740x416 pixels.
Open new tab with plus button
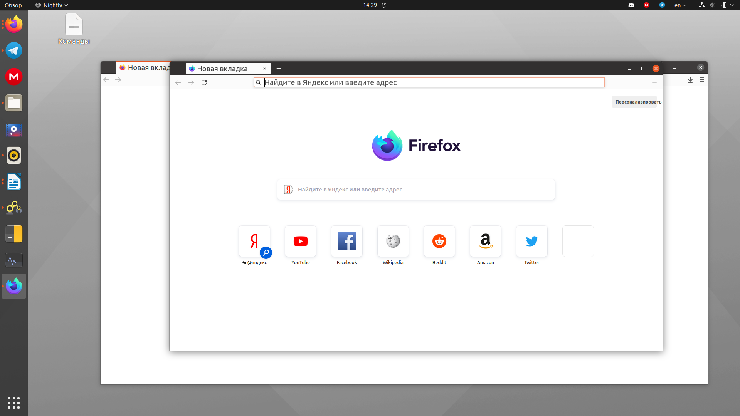(279, 69)
